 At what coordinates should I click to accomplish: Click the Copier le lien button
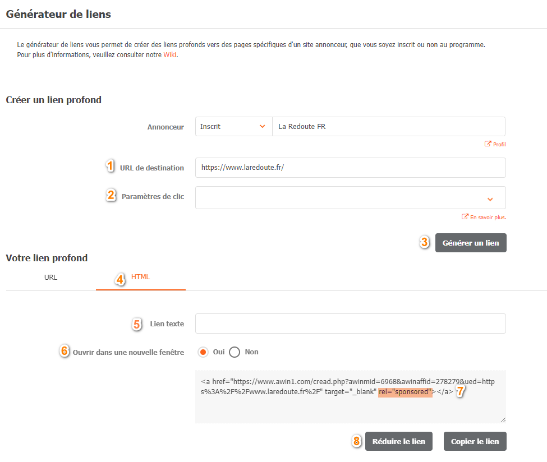click(x=475, y=441)
